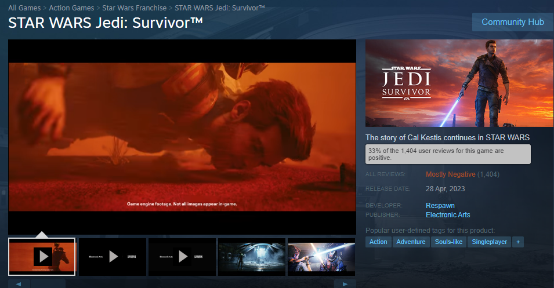The image size is (554, 288).
Task: Open publisher Electronic Arts link
Action: pos(448,214)
